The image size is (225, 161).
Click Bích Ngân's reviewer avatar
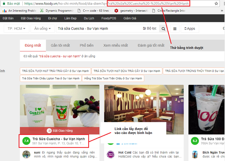click(x=195, y=155)
